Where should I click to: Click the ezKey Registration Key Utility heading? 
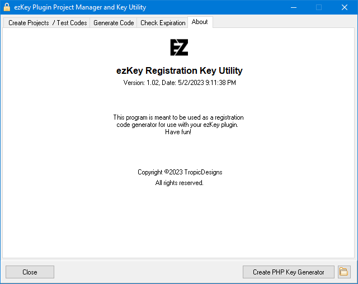click(x=179, y=70)
